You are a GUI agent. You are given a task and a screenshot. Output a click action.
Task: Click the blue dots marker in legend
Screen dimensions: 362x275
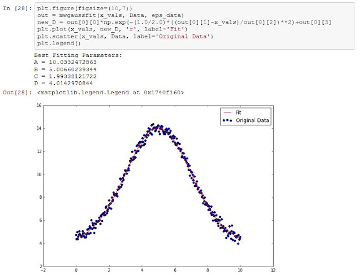(227, 120)
